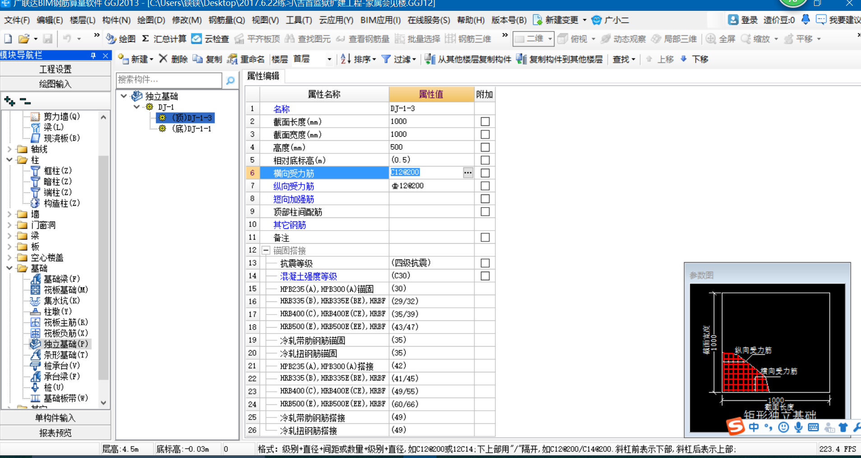Open the 查找 dropdown
The height and width of the screenshot is (458, 861).
click(634, 60)
